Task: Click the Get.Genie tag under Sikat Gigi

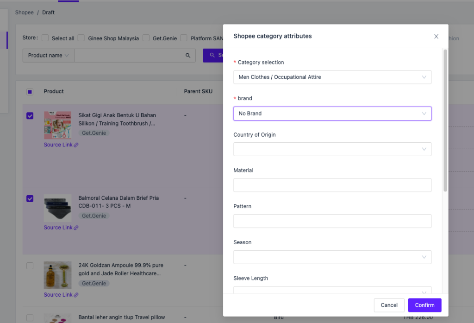Action: click(x=94, y=133)
